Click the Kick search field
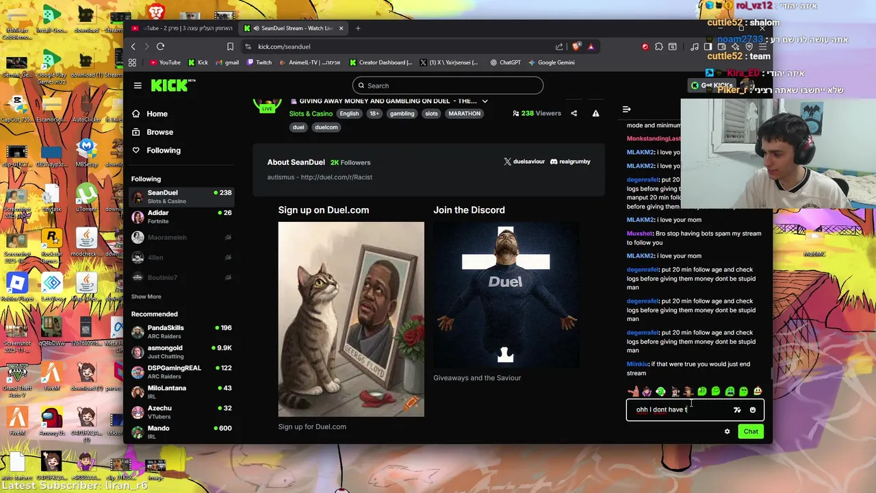Screen dimensions: 876x493 (448, 86)
